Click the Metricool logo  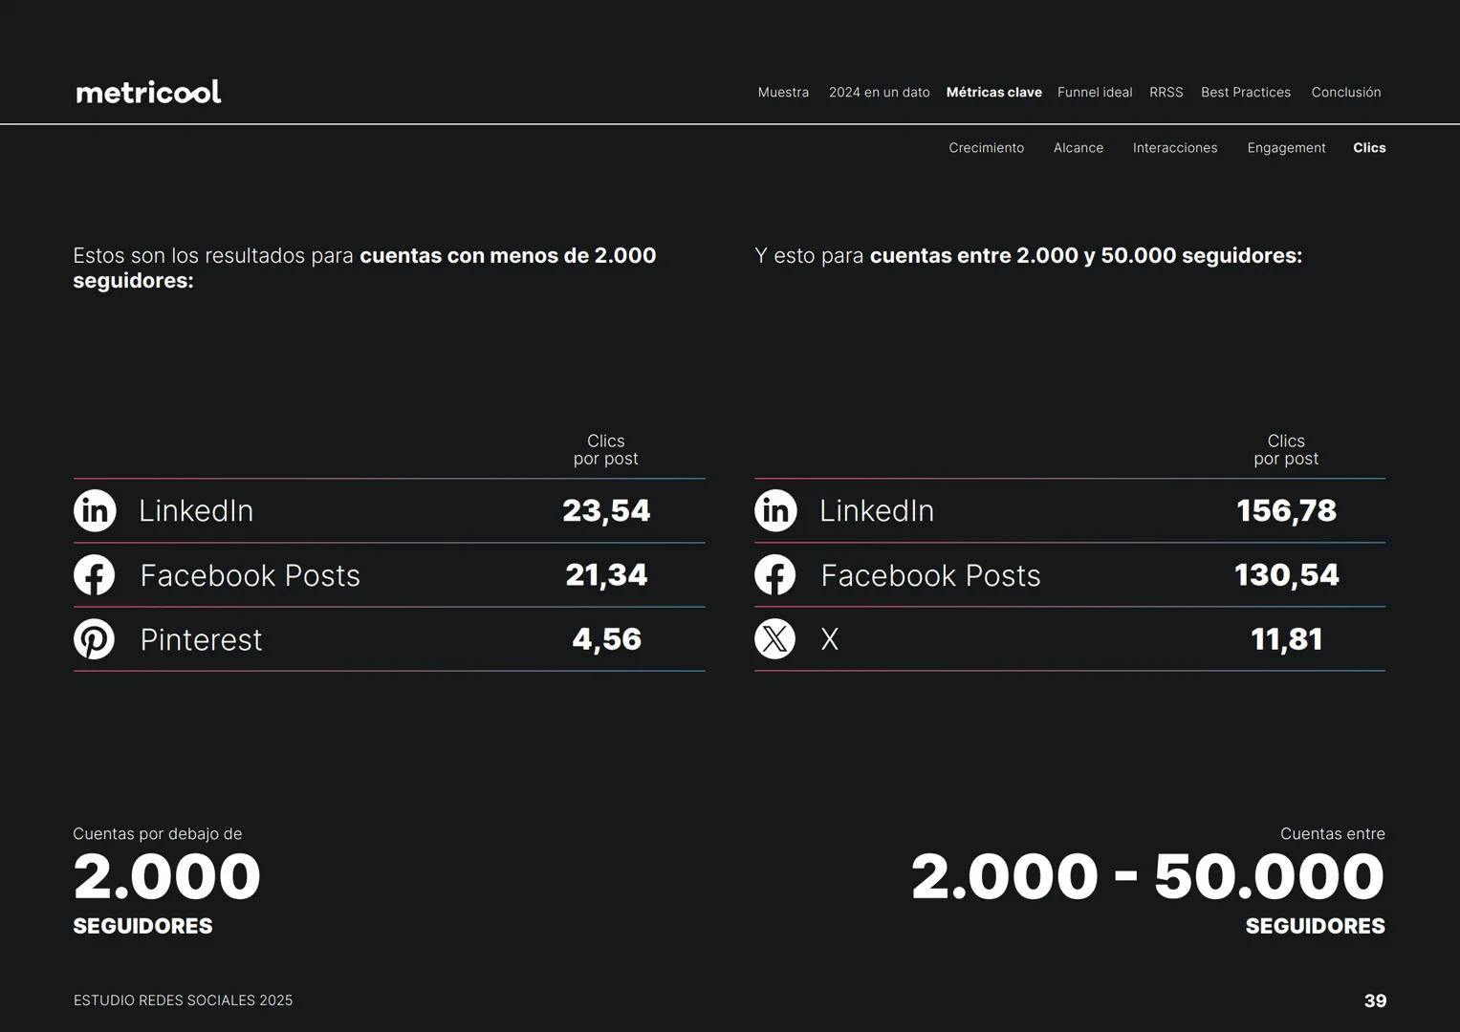tap(148, 92)
